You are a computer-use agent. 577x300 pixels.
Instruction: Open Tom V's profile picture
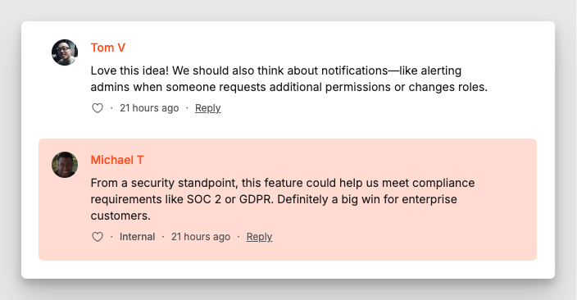coord(65,52)
